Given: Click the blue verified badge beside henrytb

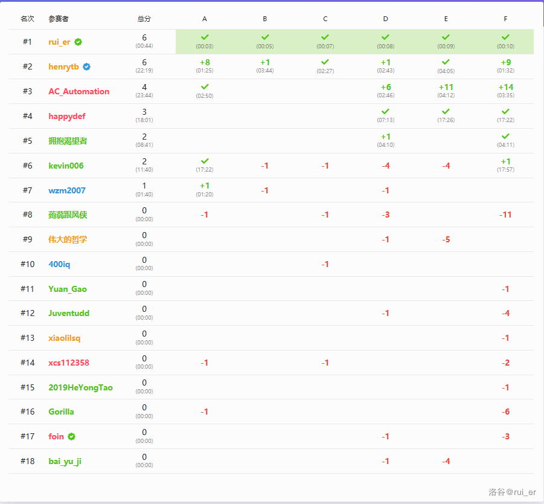Looking at the screenshot, I should pos(87,67).
